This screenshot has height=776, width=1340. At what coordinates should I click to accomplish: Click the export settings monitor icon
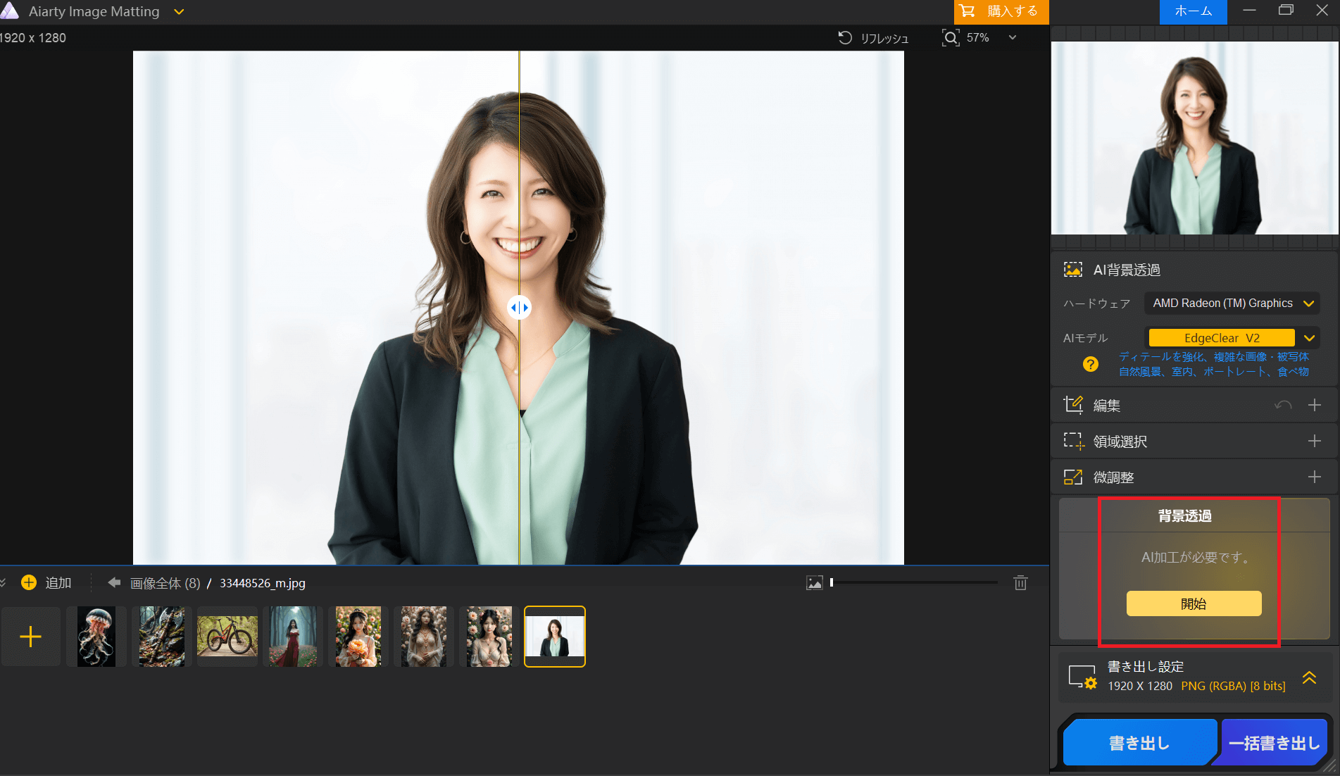coord(1082,677)
